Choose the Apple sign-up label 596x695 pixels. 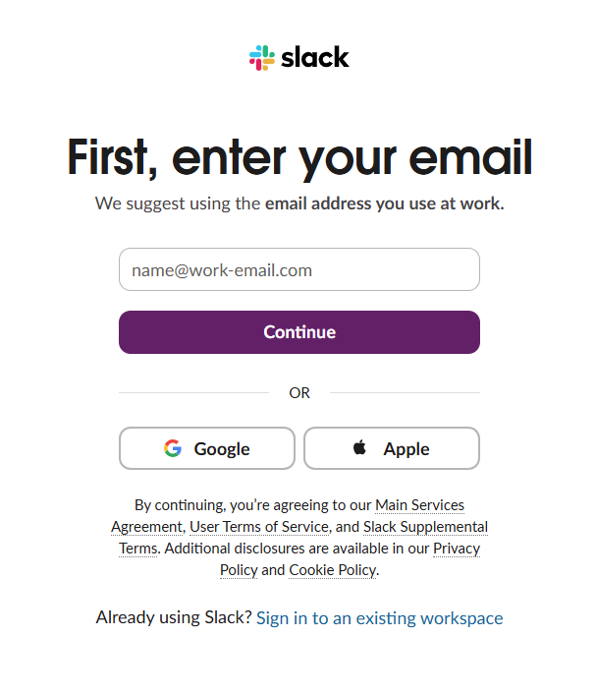pos(406,449)
